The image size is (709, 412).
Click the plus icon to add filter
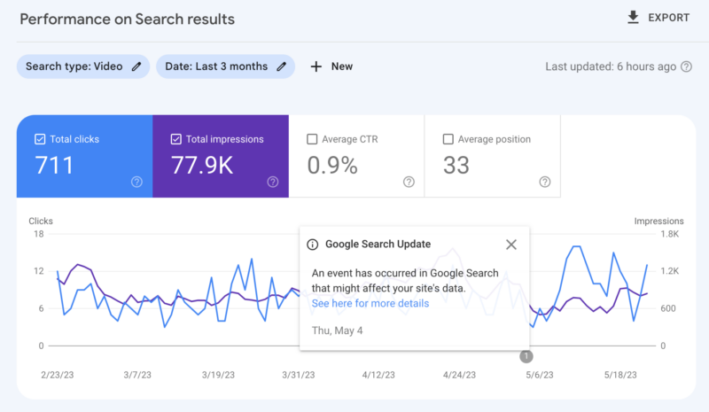pyautogui.click(x=316, y=66)
